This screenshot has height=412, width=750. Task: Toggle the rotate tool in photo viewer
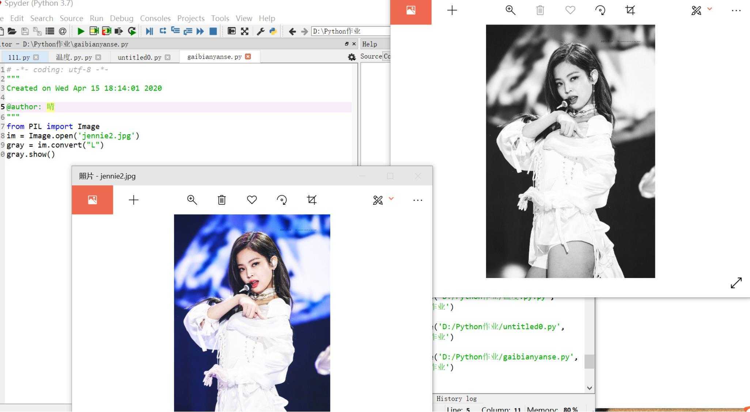pos(281,200)
